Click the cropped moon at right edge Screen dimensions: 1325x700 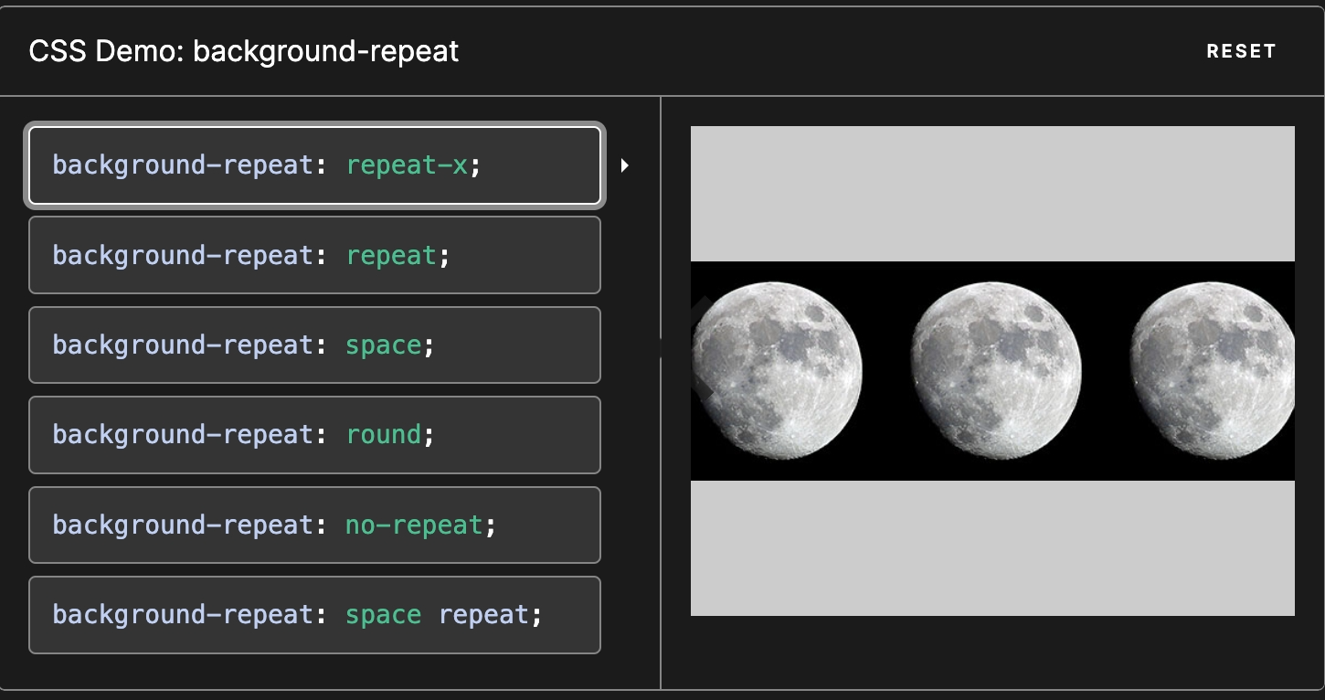[x=1213, y=370]
